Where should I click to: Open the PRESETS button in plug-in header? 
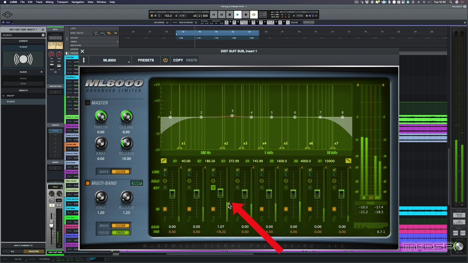click(146, 60)
